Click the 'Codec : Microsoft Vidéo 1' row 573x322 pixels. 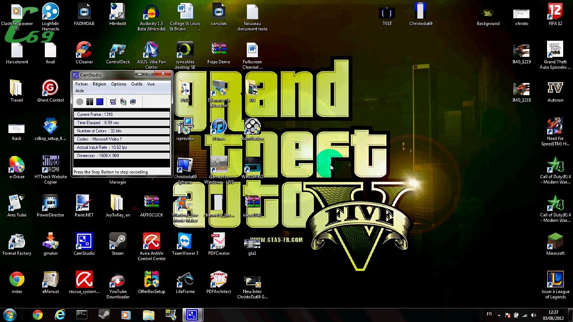click(x=122, y=139)
